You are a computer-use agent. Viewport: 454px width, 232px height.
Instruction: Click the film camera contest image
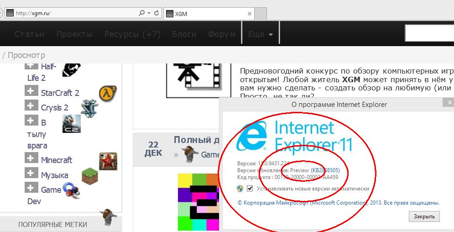pyautogui.click(x=198, y=79)
